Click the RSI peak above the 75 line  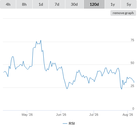[41, 40]
